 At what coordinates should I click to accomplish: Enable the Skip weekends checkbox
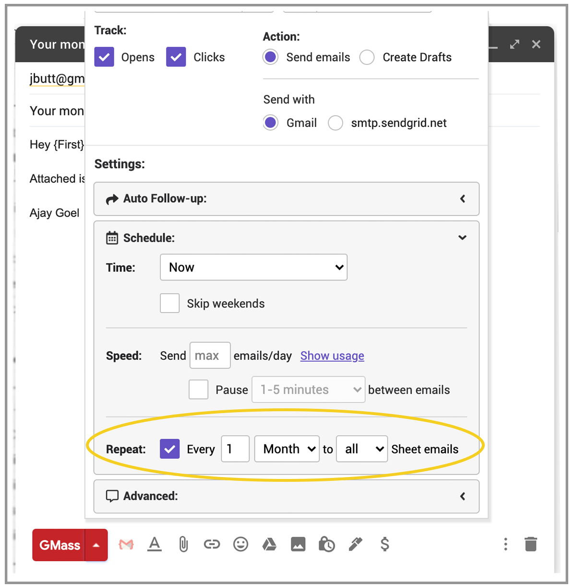(x=169, y=303)
